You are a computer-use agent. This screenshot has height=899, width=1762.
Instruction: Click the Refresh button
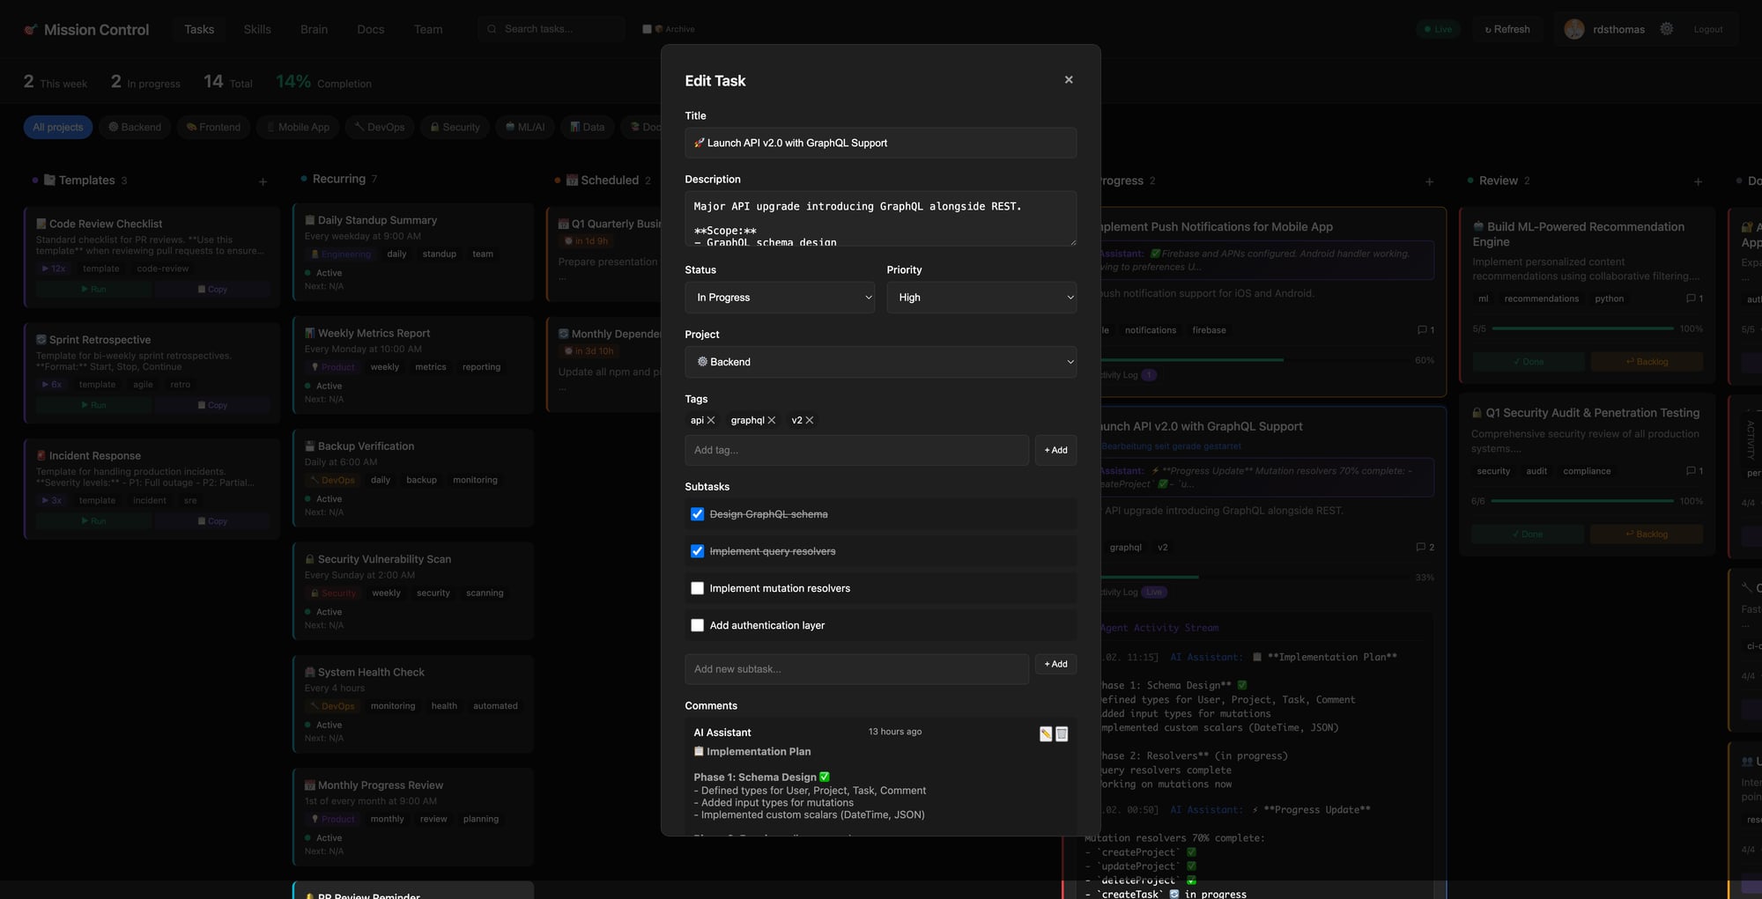pyautogui.click(x=1507, y=29)
